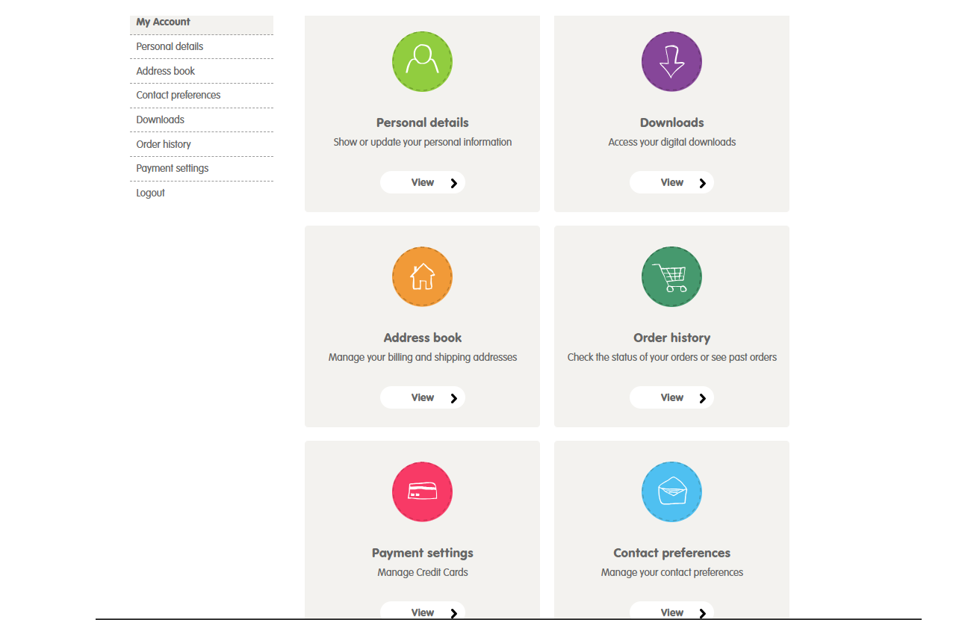Click the pink Payment settings credit card icon
This screenshot has width=959, height=620.
tap(422, 492)
